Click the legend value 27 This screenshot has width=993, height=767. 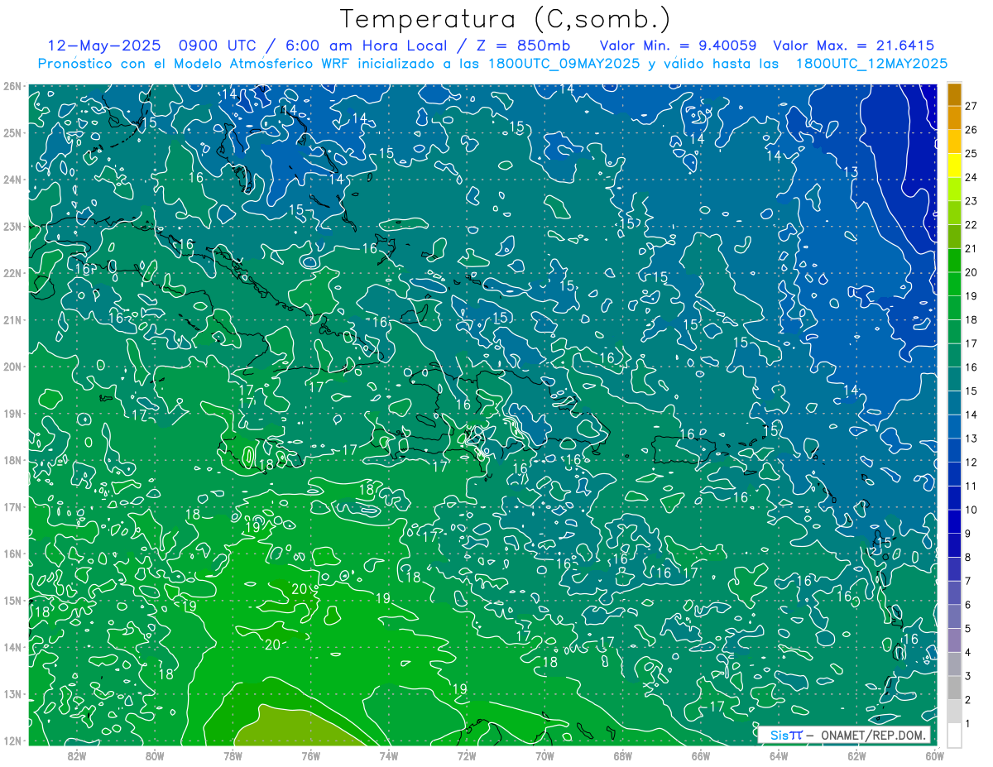coord(971,106)
